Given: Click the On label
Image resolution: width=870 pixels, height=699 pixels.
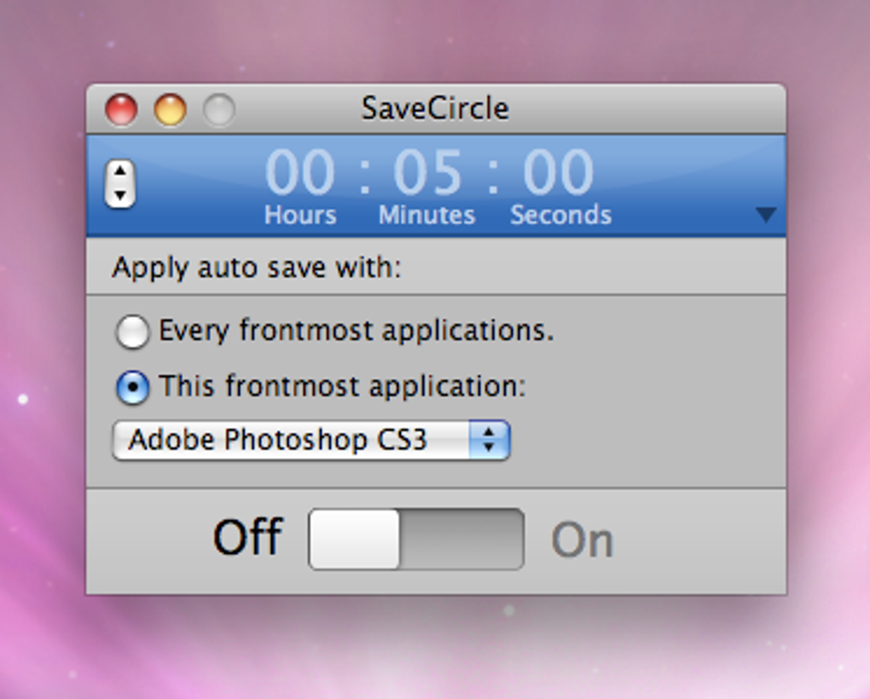Looking at the screenshot, I should click(583, 537).
